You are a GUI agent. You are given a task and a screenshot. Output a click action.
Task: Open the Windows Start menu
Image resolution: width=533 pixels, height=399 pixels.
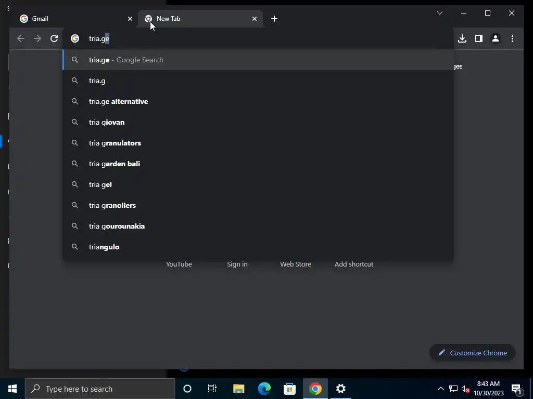coord(12,389)
